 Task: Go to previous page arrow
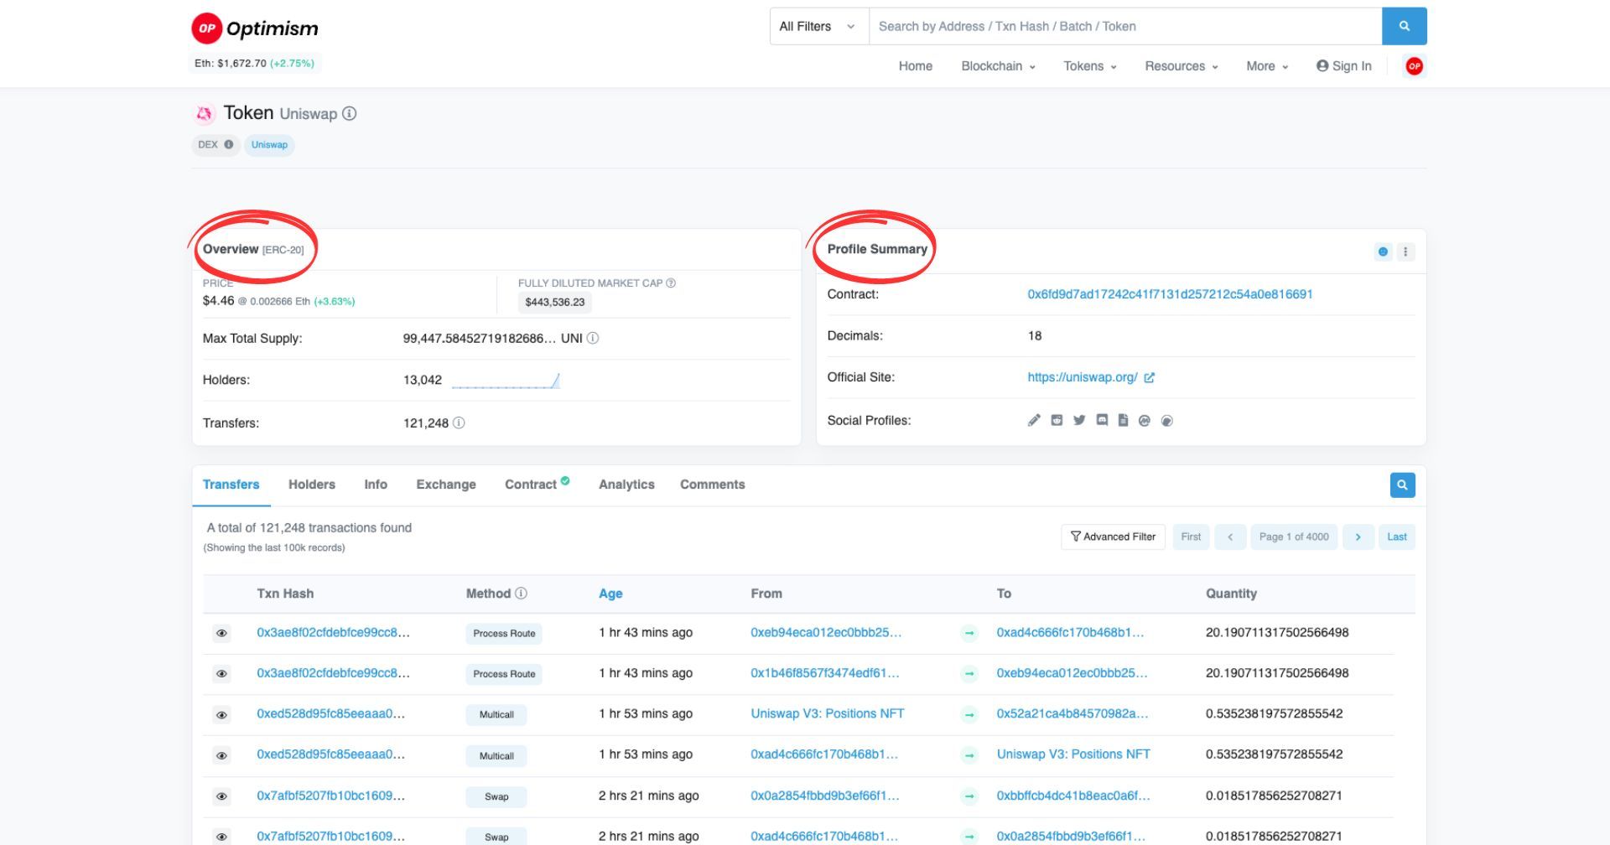[1230, 537]
